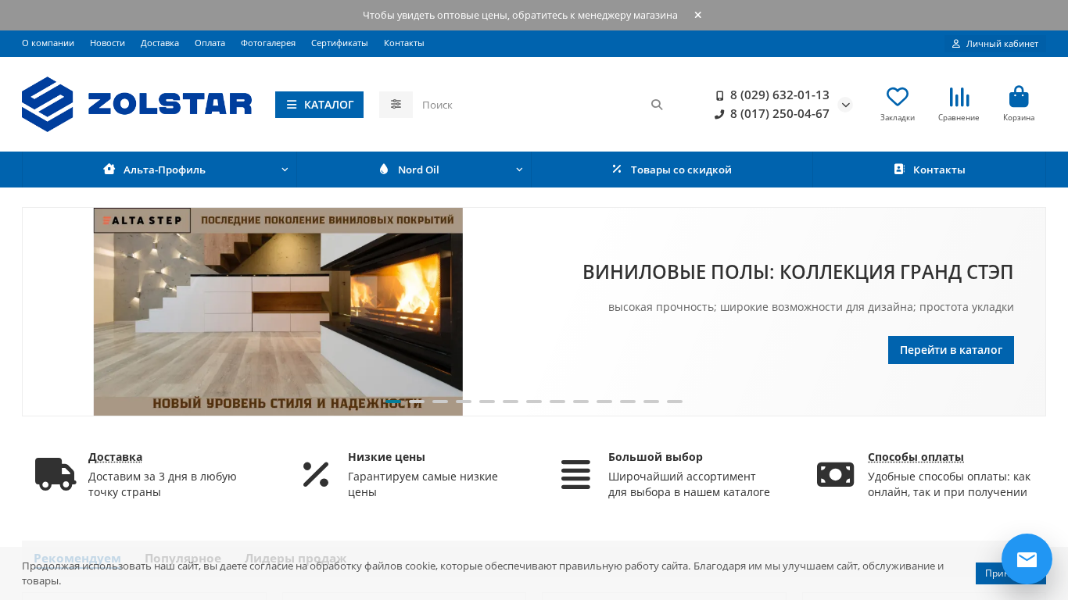Click the Поиск search input field
This screenshot has width=1068, height=600.
click(532, 105)
